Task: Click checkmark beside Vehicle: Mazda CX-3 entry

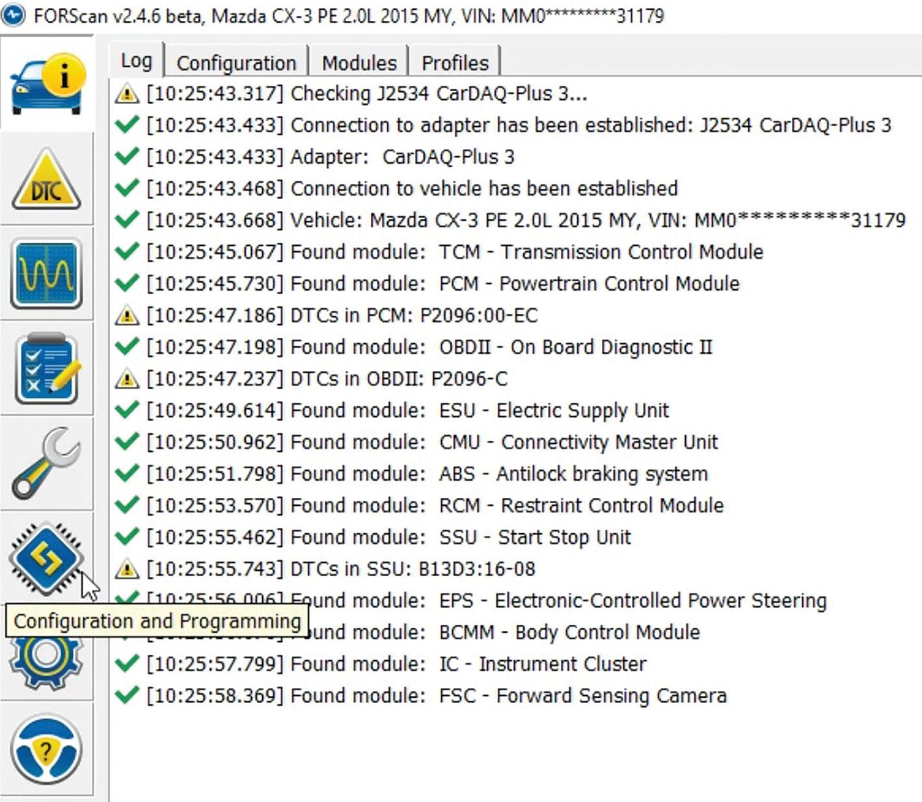Action: 127,219
